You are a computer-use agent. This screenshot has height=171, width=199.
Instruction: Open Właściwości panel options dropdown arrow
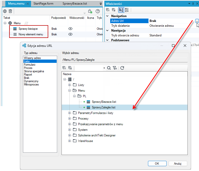tap(189, 4)
